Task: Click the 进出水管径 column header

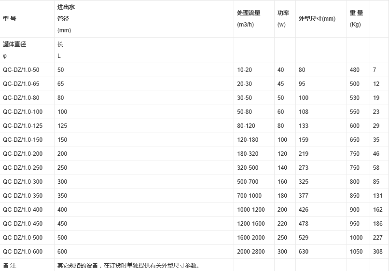Action: click(66, 19)
